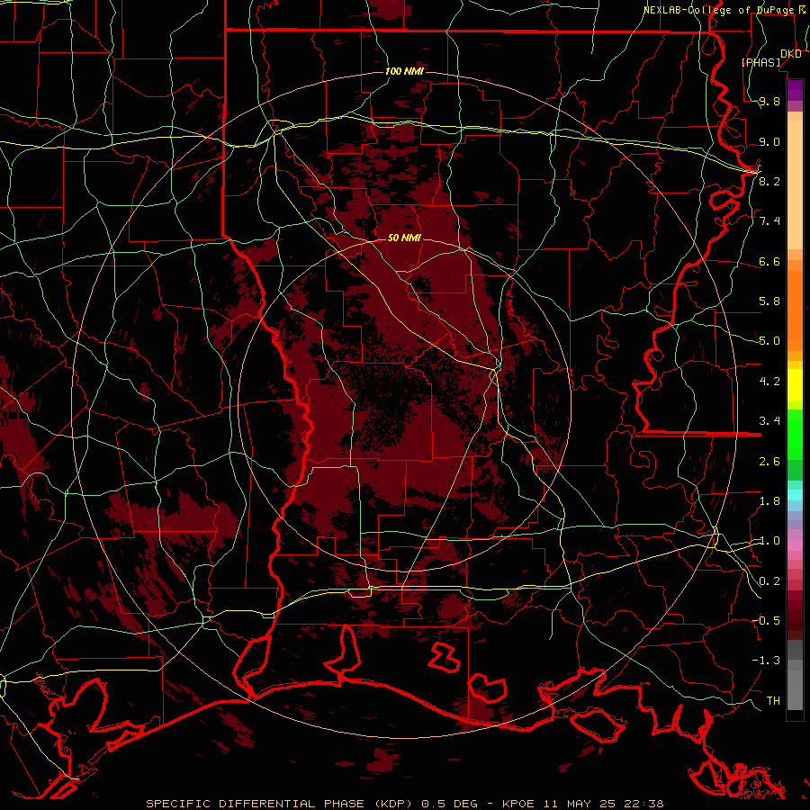
Task: Click the 8.2 scale value
Action: 769,181
